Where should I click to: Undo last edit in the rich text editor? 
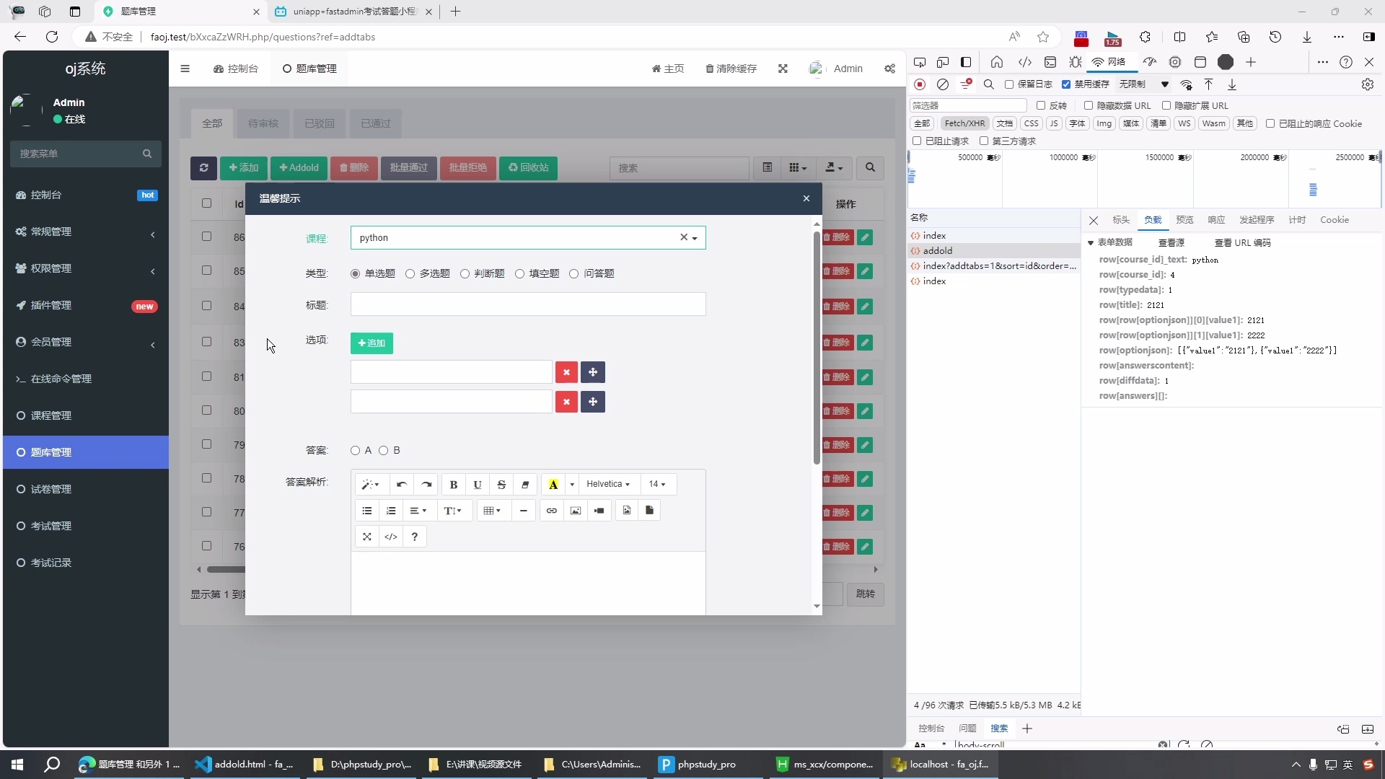tap(402, 485)
